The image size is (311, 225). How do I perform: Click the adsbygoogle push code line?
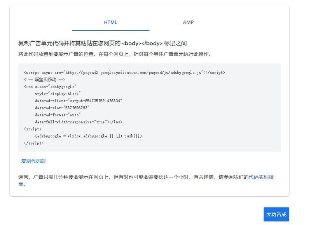89,136
